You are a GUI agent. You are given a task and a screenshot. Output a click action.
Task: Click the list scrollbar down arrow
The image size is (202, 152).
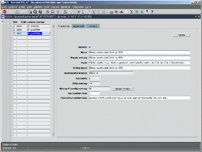(53, 135)
